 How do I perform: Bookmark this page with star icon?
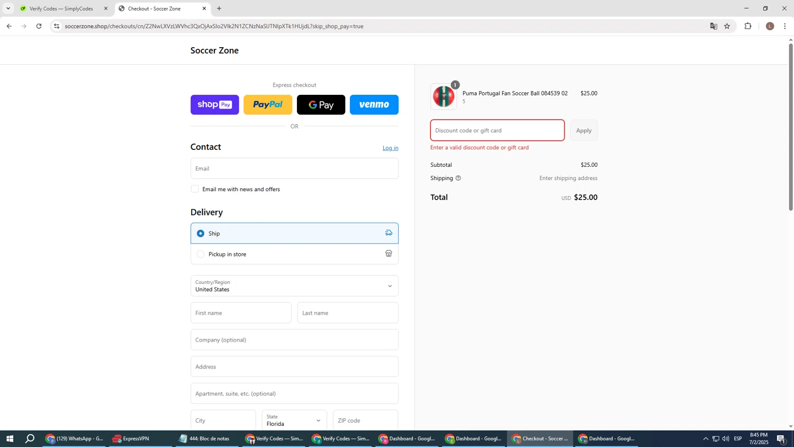(x=727, y=26)
